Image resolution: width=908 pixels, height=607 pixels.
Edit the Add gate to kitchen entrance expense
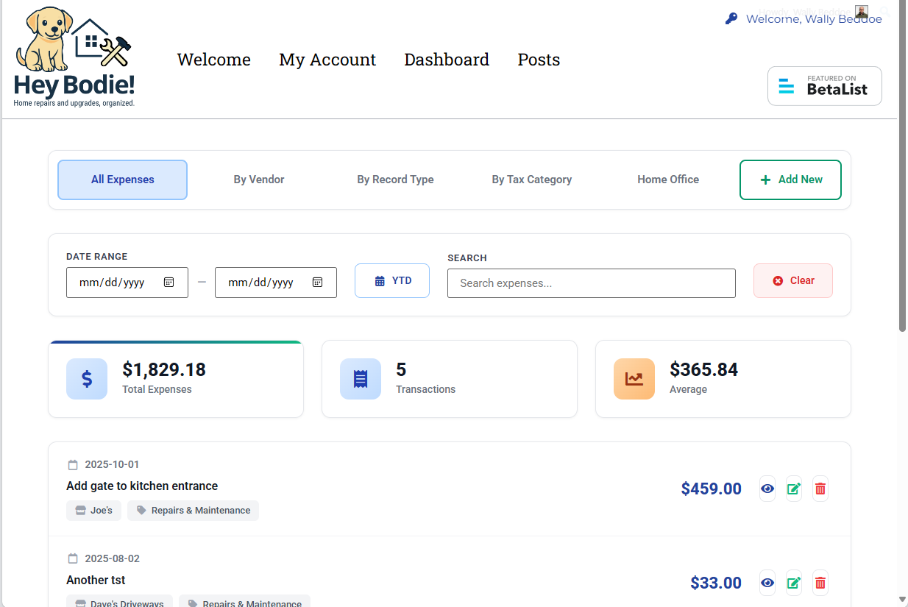(x=794, y=489)
